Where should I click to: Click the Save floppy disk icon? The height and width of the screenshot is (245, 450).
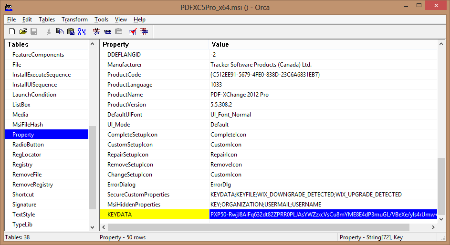pos(34,31)
